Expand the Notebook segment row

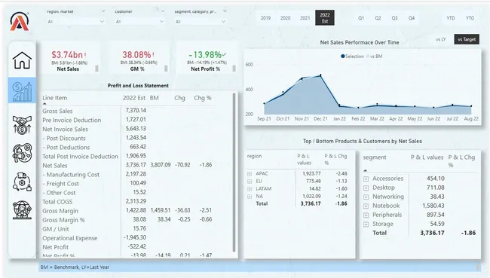366,206
